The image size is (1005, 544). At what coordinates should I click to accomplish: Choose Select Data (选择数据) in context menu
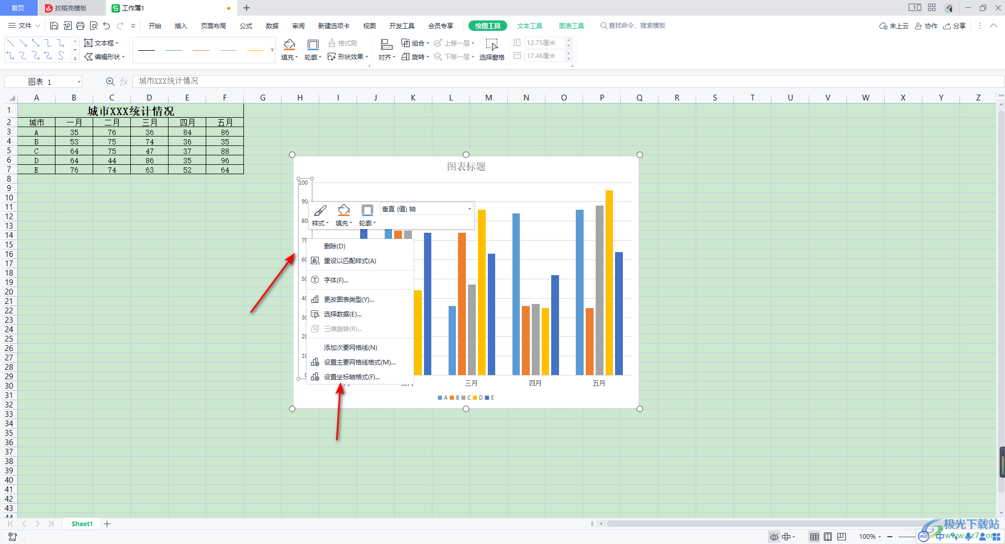(360, 314)
